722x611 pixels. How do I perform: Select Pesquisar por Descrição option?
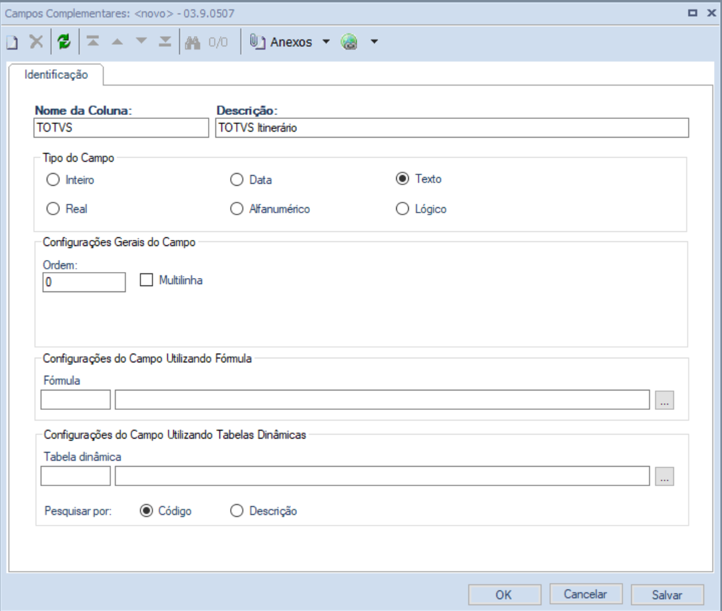coord(264,511)
